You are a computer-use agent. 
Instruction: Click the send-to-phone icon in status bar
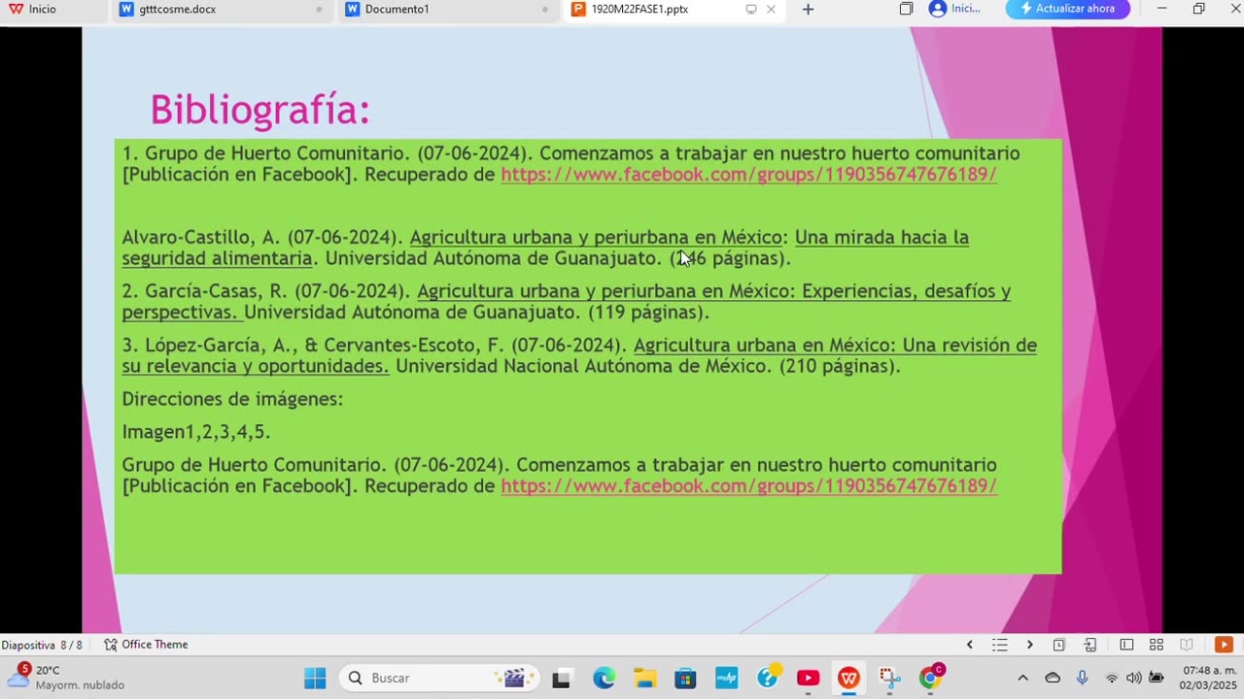click(1090, 645)
